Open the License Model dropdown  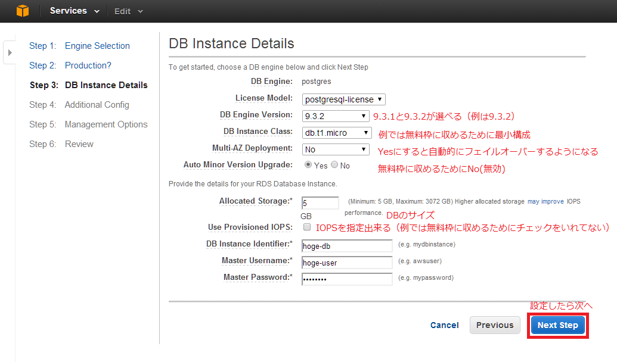[344, 99]
